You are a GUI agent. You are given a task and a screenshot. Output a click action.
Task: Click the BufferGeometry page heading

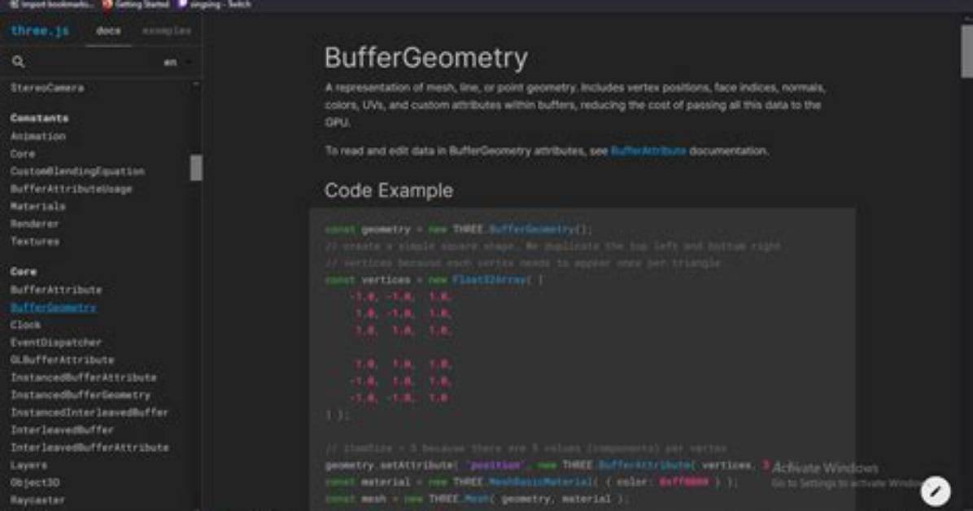[x=425, y=58]
